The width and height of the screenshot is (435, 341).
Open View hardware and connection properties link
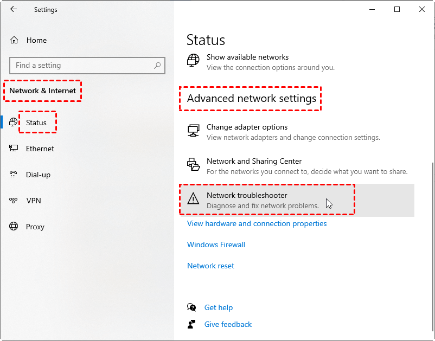coord(257,223)
